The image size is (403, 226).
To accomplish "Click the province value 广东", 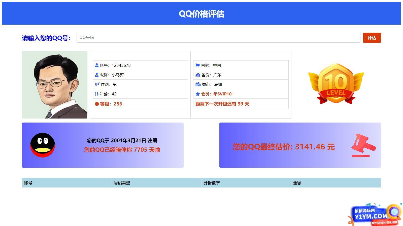I will click(x=217, y=75).
